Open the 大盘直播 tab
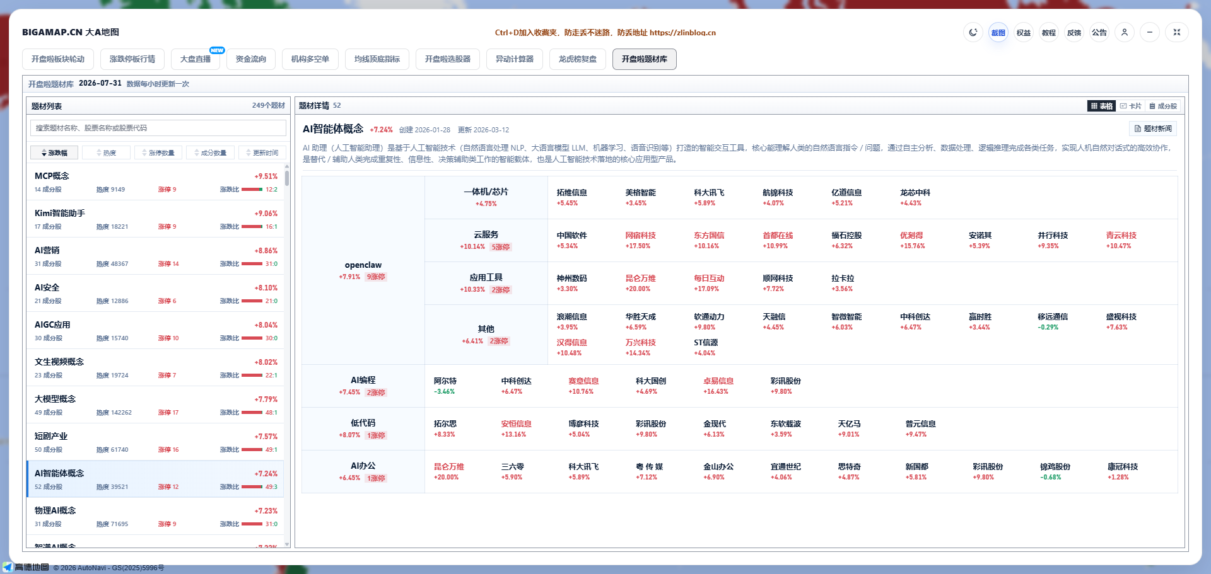1211x574 pixels. [196, 59]
